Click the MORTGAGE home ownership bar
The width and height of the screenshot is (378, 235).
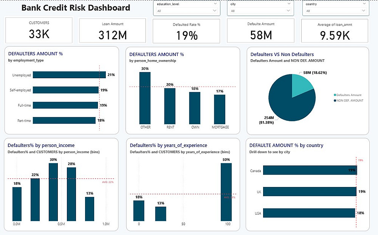[220, 110]
